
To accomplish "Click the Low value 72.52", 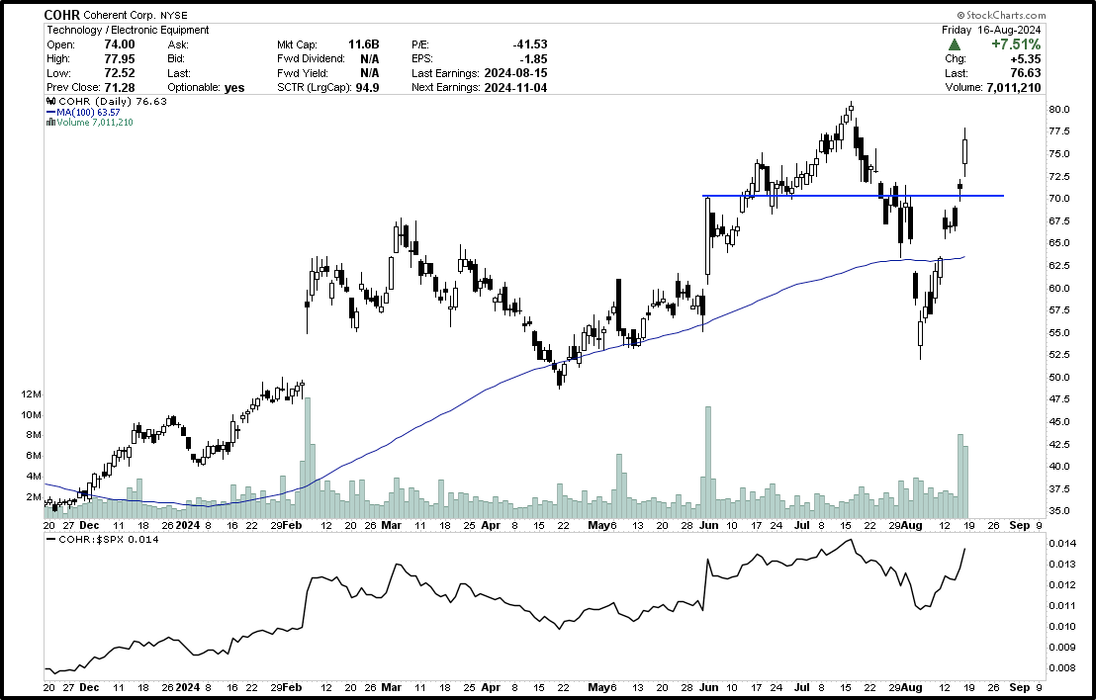I will click(x=119, y=73).
